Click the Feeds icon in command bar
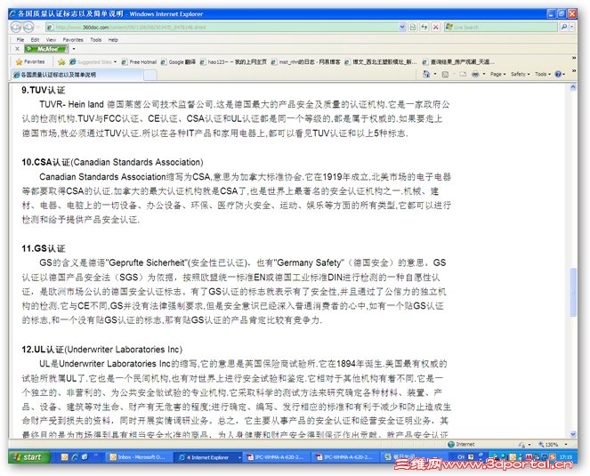Image resolution: width=590 pixels, height=476 pixels. point(445,74)
